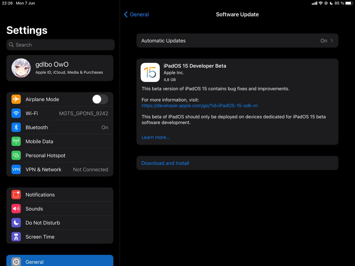Viewport: 355px width, 266px height.
Task: Tap the gdlbo OwO profile avatar
Action: [21, 68]
